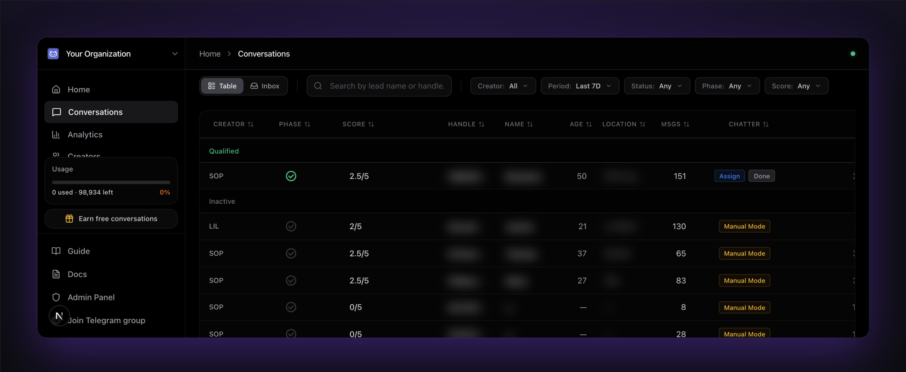
Task: Click phase check in row with 83 msgs
Action: tap(291, 281)
